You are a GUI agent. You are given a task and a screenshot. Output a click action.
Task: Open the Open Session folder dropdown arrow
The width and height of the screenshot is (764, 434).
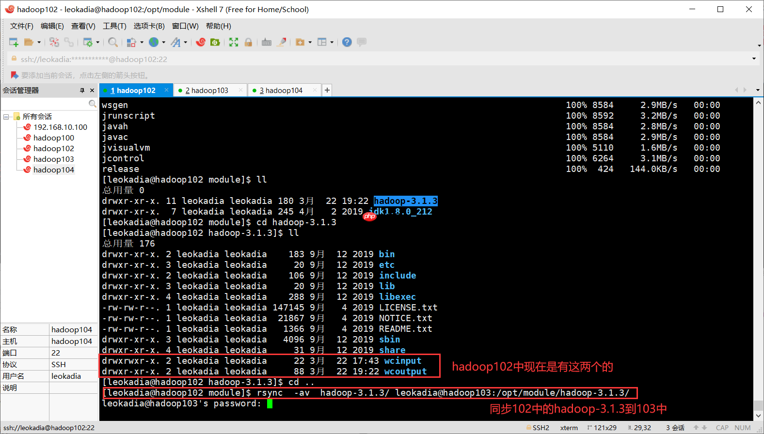pyautogui.click(x=39, y=42)
